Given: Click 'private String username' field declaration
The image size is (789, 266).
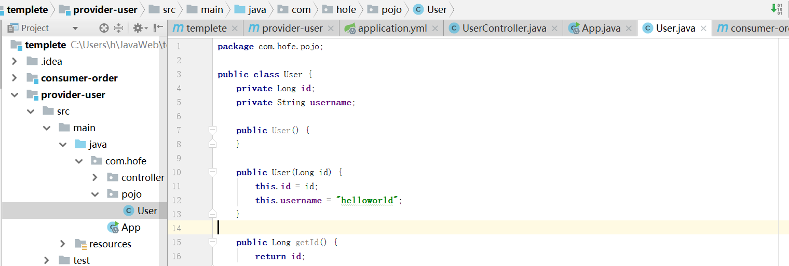Looking at the screenshot, I should click(x=296, y=102).
